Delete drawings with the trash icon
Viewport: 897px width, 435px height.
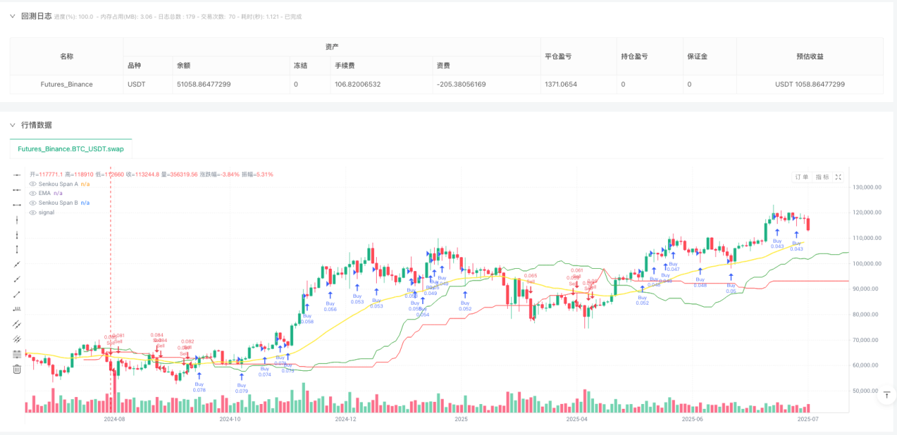tap(17, 369)
